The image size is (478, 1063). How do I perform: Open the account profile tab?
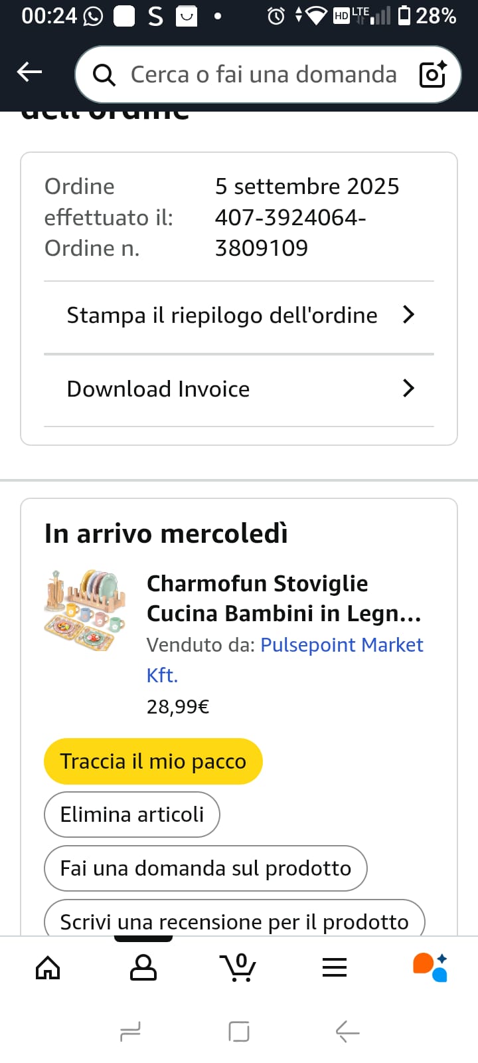143,967
